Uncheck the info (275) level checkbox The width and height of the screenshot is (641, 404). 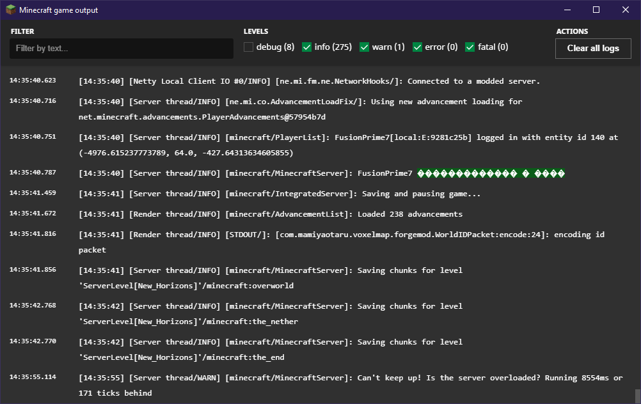coord(307,47)
